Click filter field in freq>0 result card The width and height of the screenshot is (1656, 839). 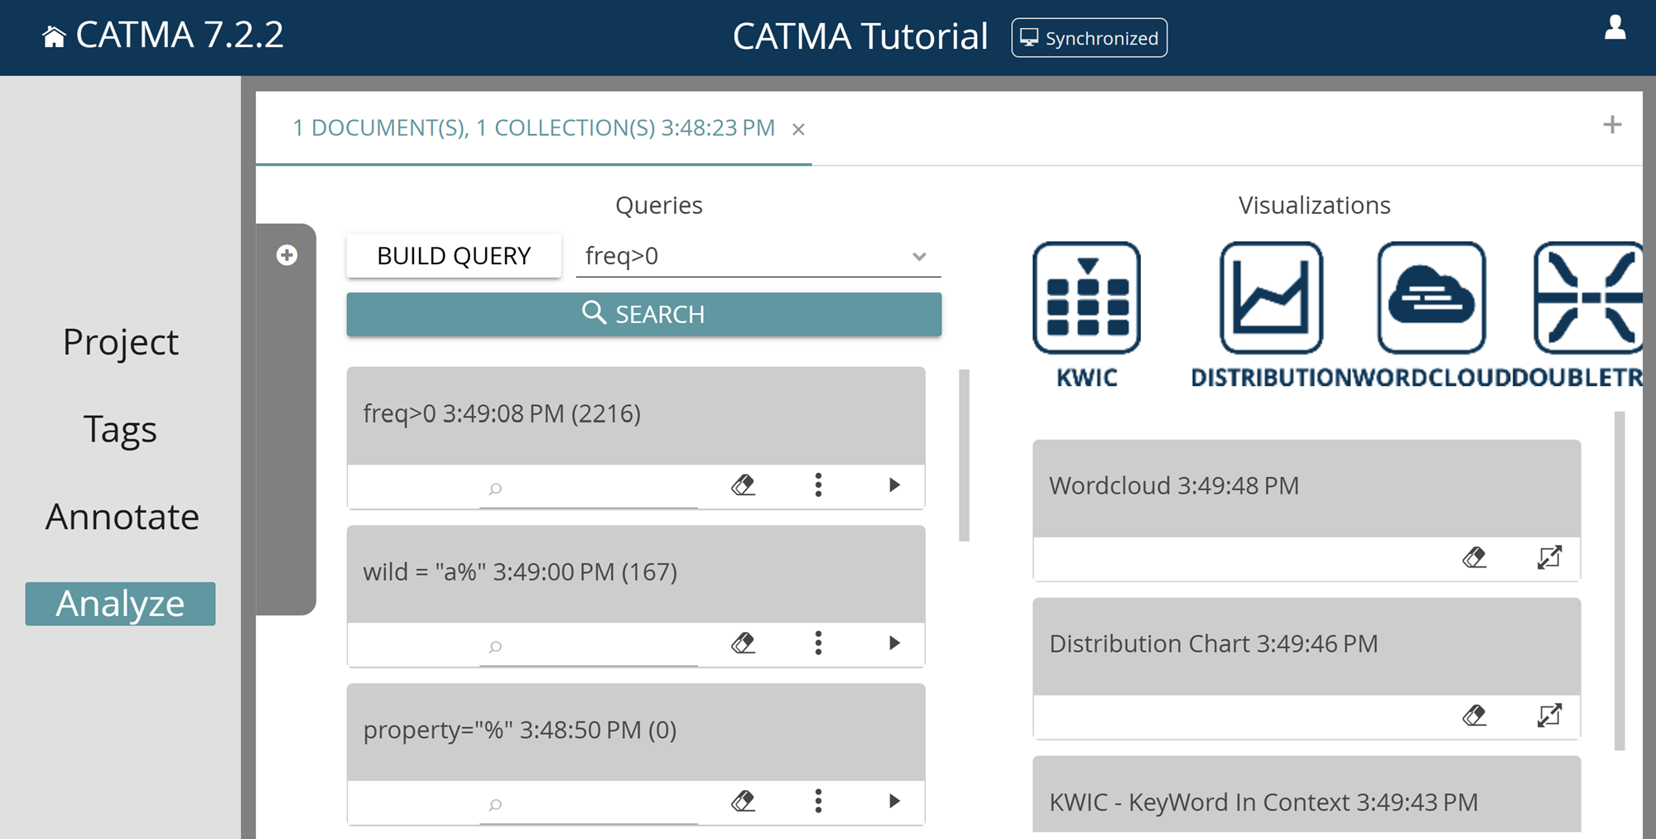tap(588, 488)
